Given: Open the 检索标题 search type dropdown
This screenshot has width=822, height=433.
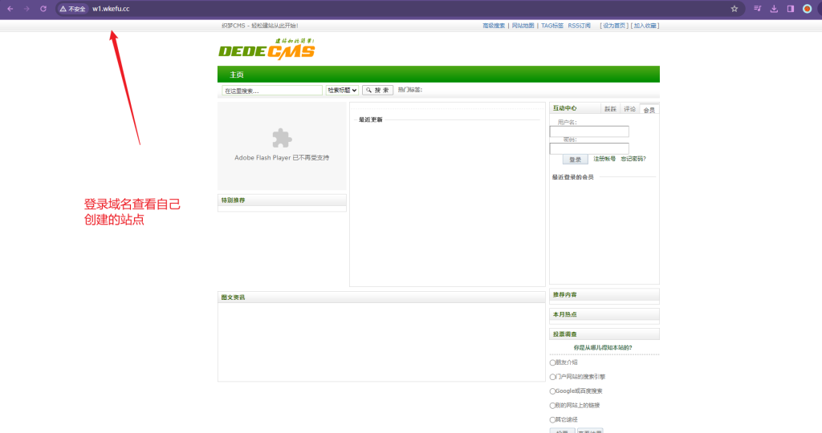Looking at the screenshot, I should 342,91.
